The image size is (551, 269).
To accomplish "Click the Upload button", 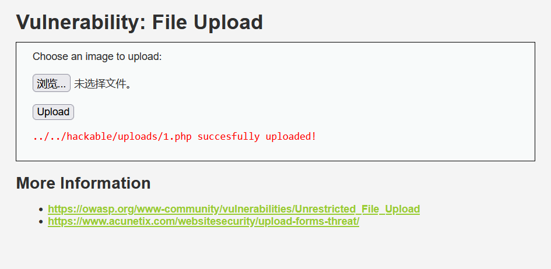I will pyautogui.click(x=53, y=112).
